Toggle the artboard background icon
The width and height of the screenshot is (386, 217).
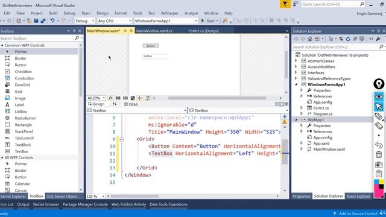tap(133, 98)
